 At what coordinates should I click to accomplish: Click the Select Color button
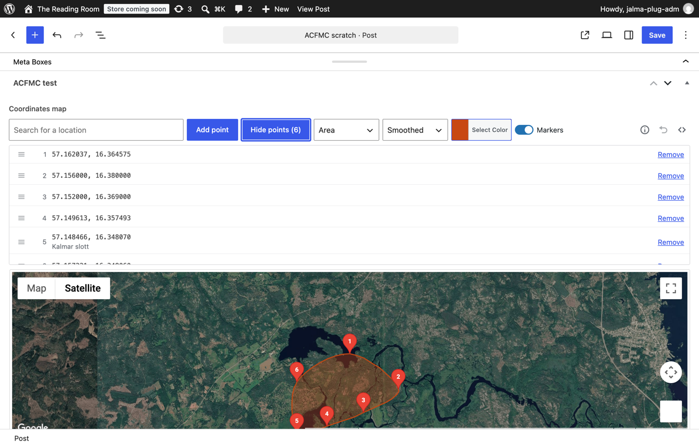click(490, 130)
